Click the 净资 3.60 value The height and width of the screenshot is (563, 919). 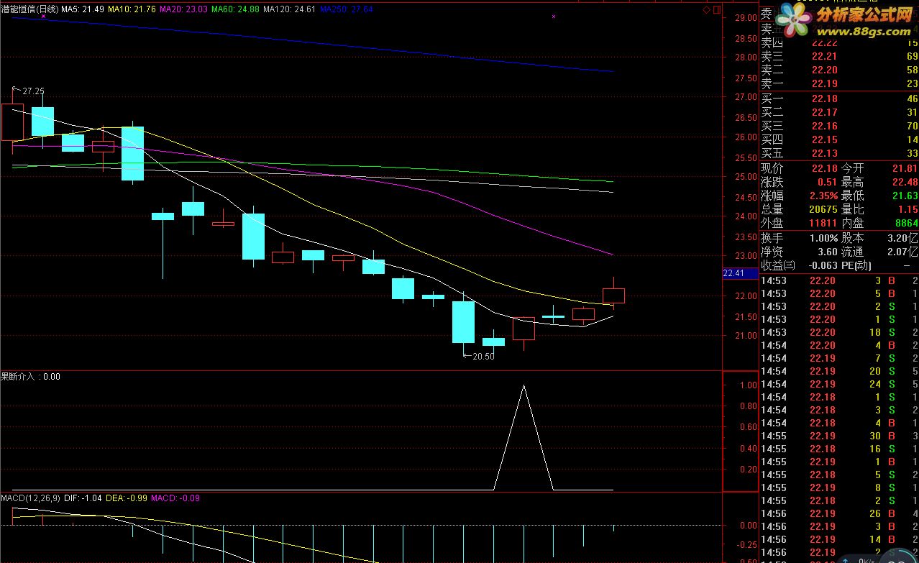coord(828,252)
